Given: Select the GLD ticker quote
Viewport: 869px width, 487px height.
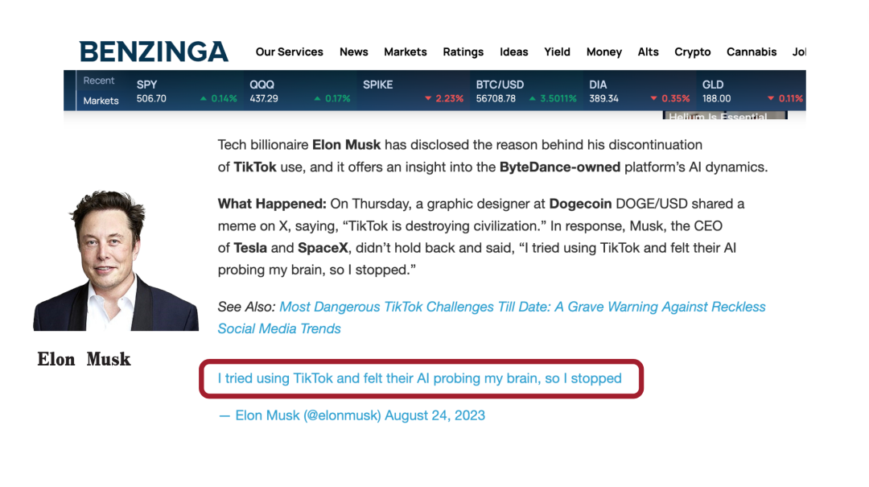Looking at the screenshot, I should point(752,91).
